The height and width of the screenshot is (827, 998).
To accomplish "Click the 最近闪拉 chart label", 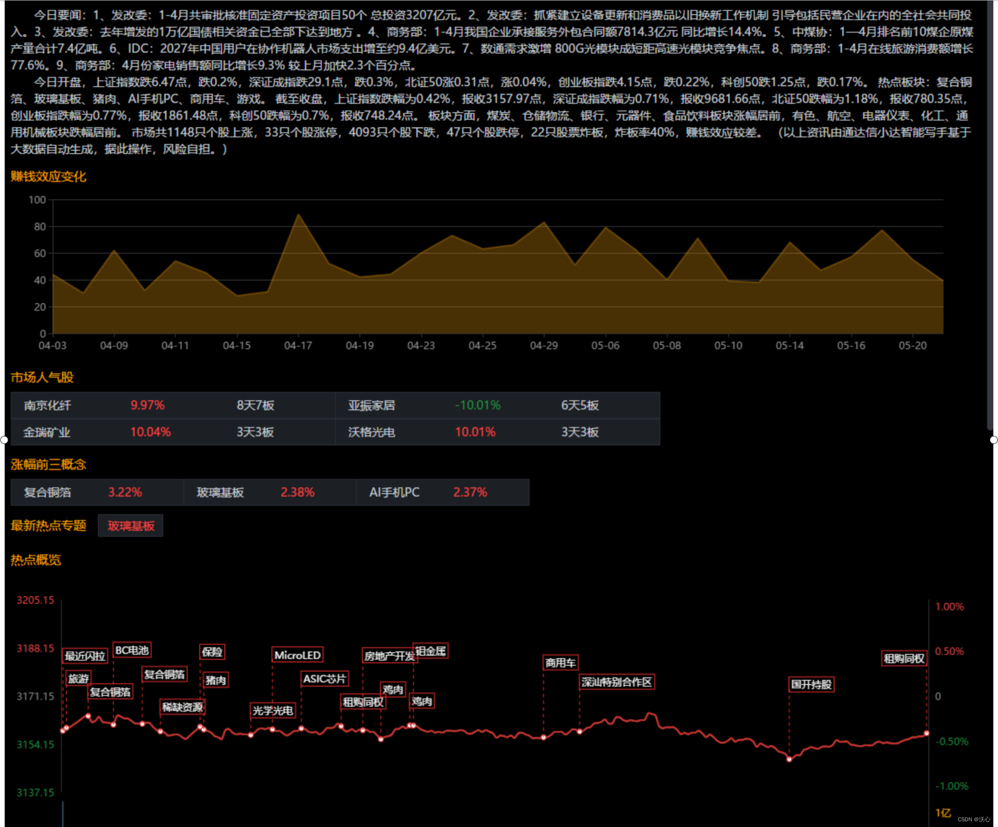I will click(85, 656).
